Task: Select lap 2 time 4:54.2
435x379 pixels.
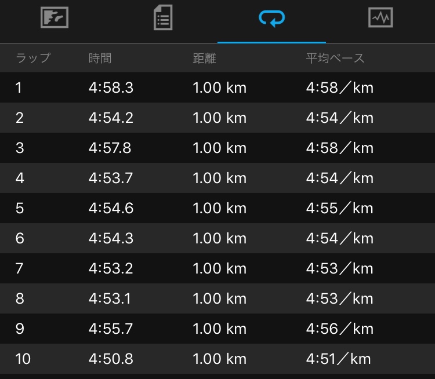Action: coord(111,118)
